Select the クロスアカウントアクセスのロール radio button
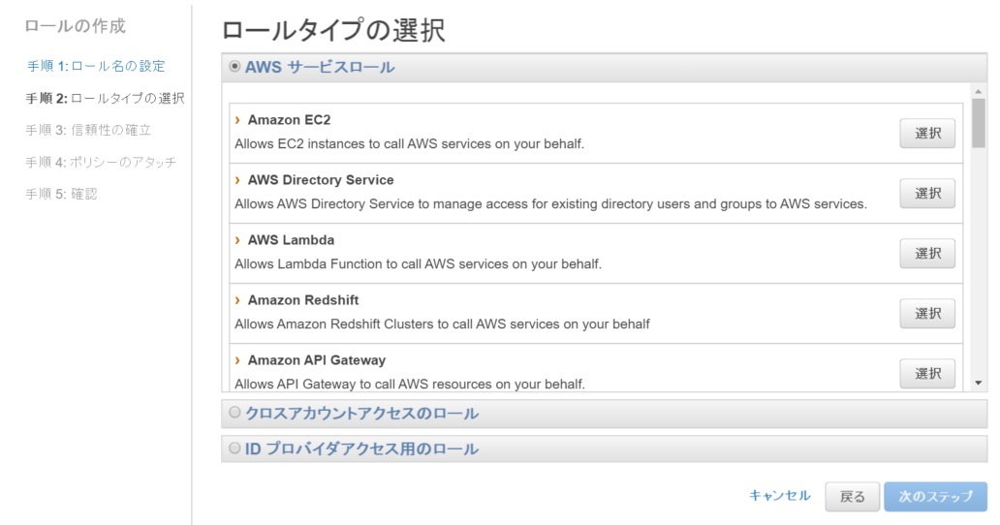This screenshot has width=1000, height=525. tap(234, 413)
